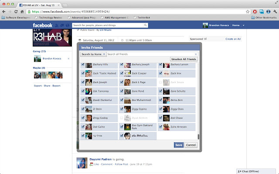Go to browser home page icon

(x=22, y=12)
